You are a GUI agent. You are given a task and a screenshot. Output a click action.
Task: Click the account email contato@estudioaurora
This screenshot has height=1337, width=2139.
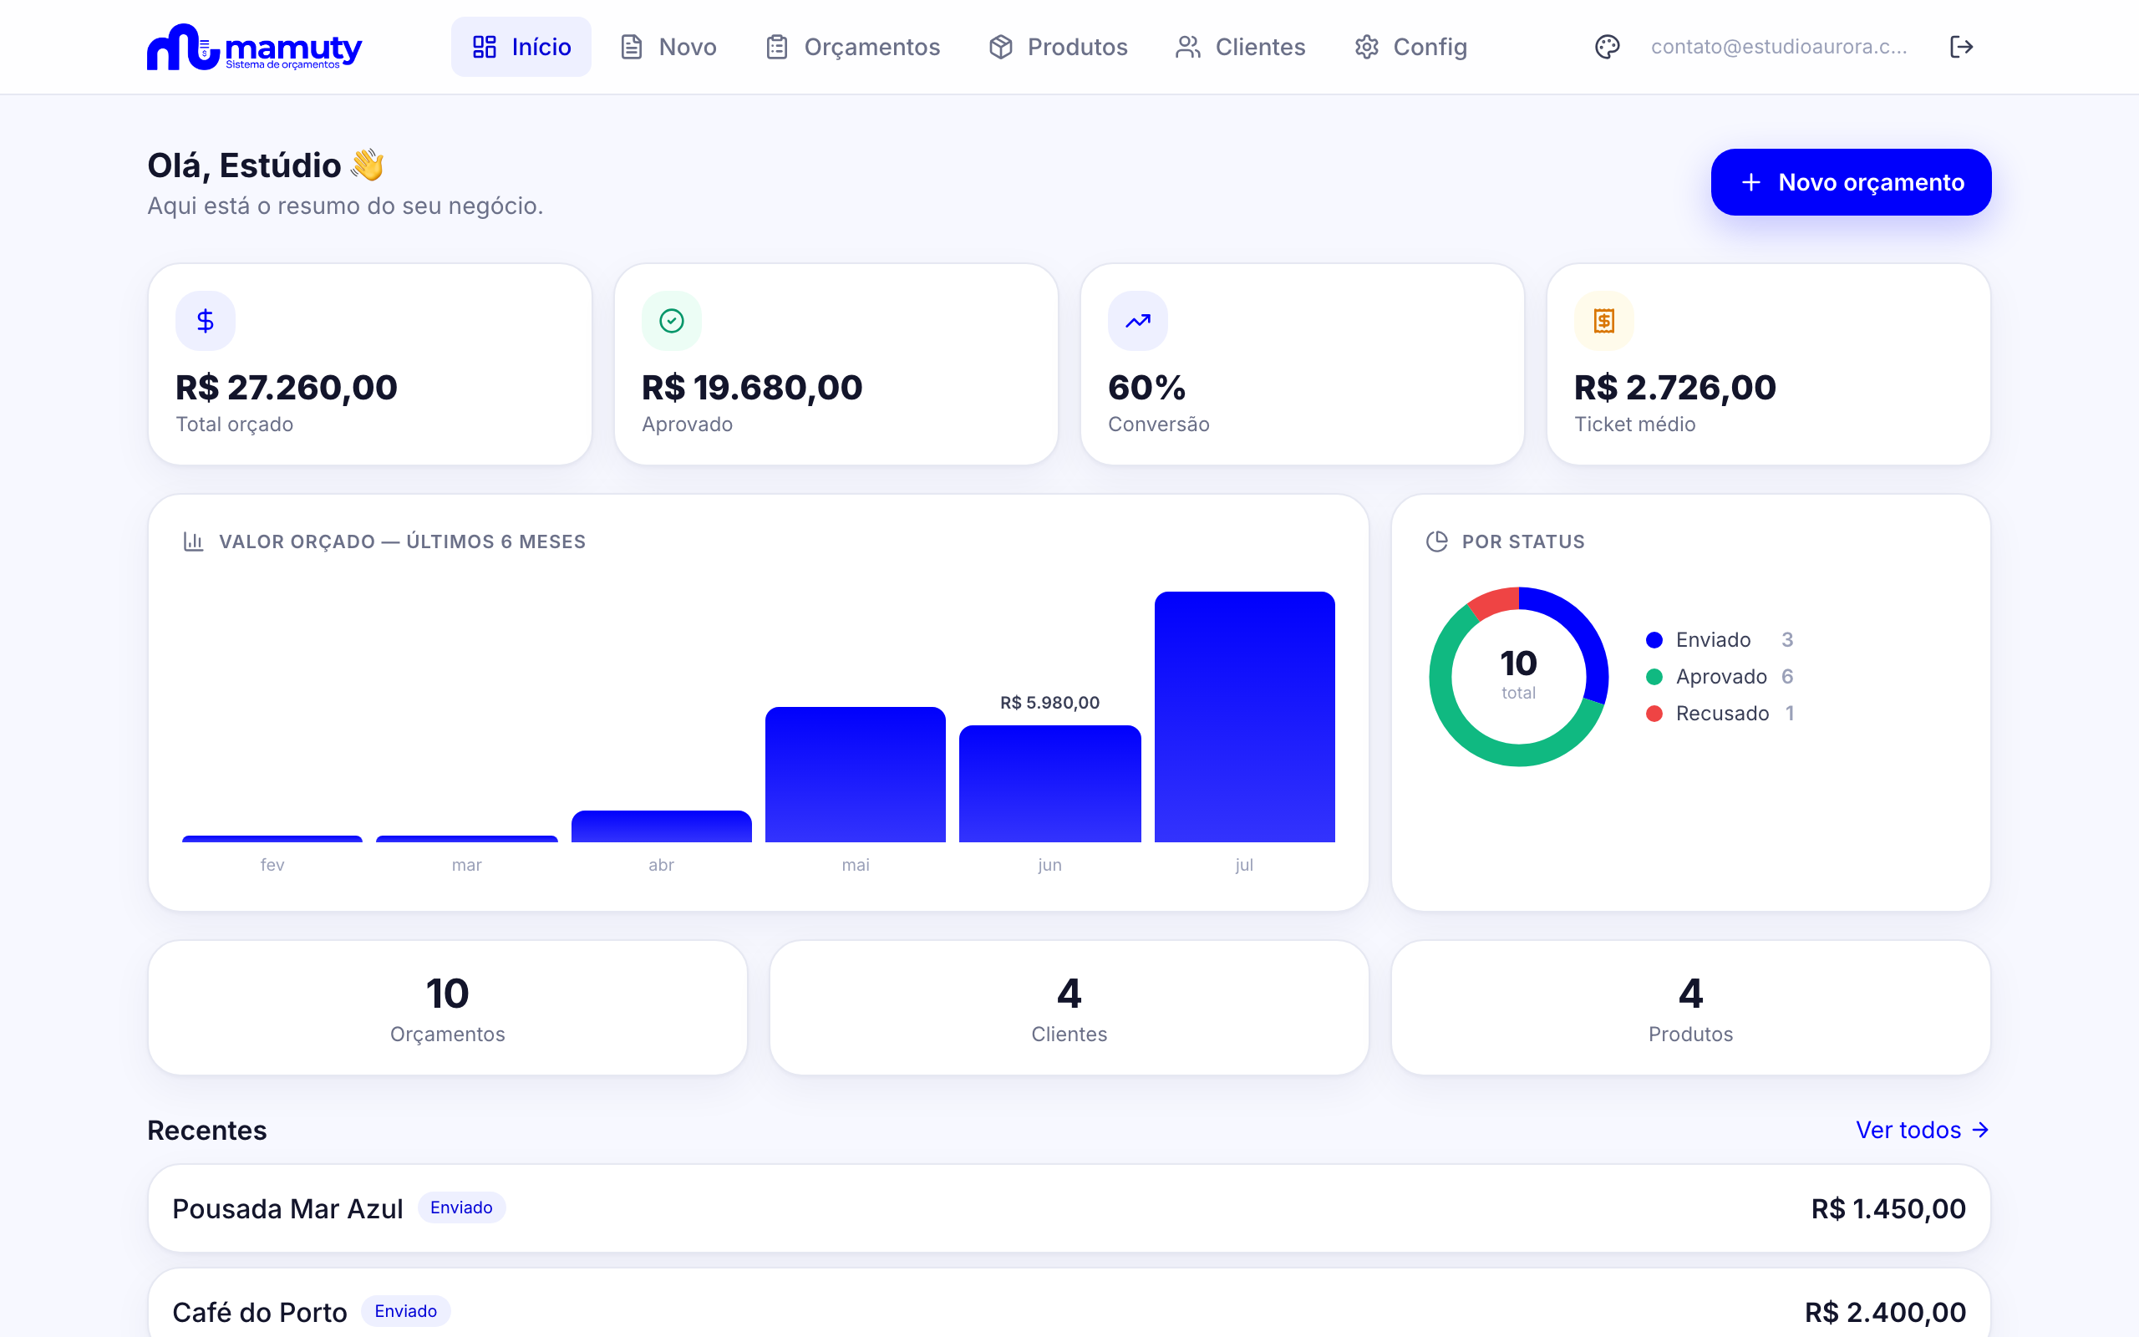coord(1778,47)
